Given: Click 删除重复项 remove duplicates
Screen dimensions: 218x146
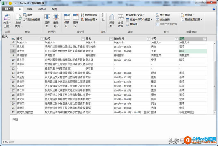Looking at the screenshot, I should click(89, 15).
